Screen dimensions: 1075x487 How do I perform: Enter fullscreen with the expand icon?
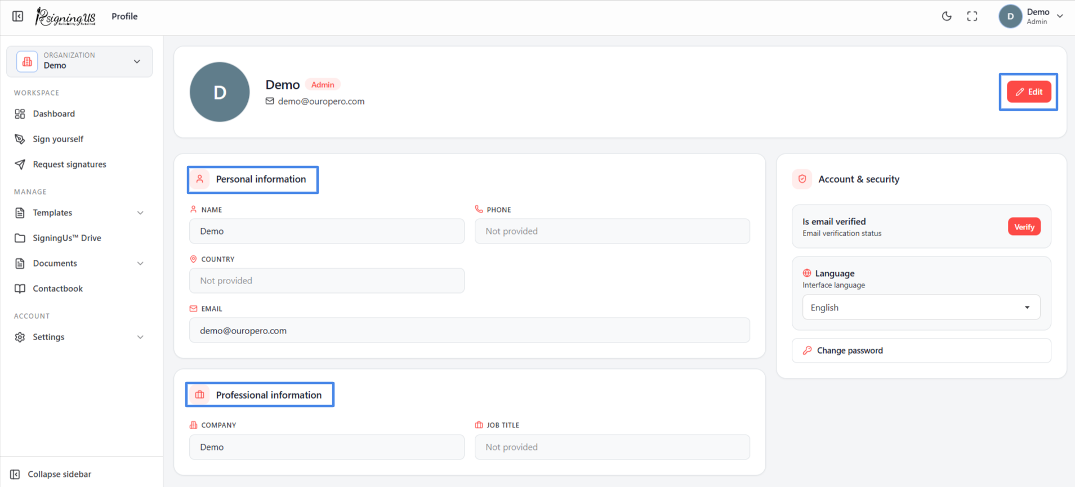[972, 16]
